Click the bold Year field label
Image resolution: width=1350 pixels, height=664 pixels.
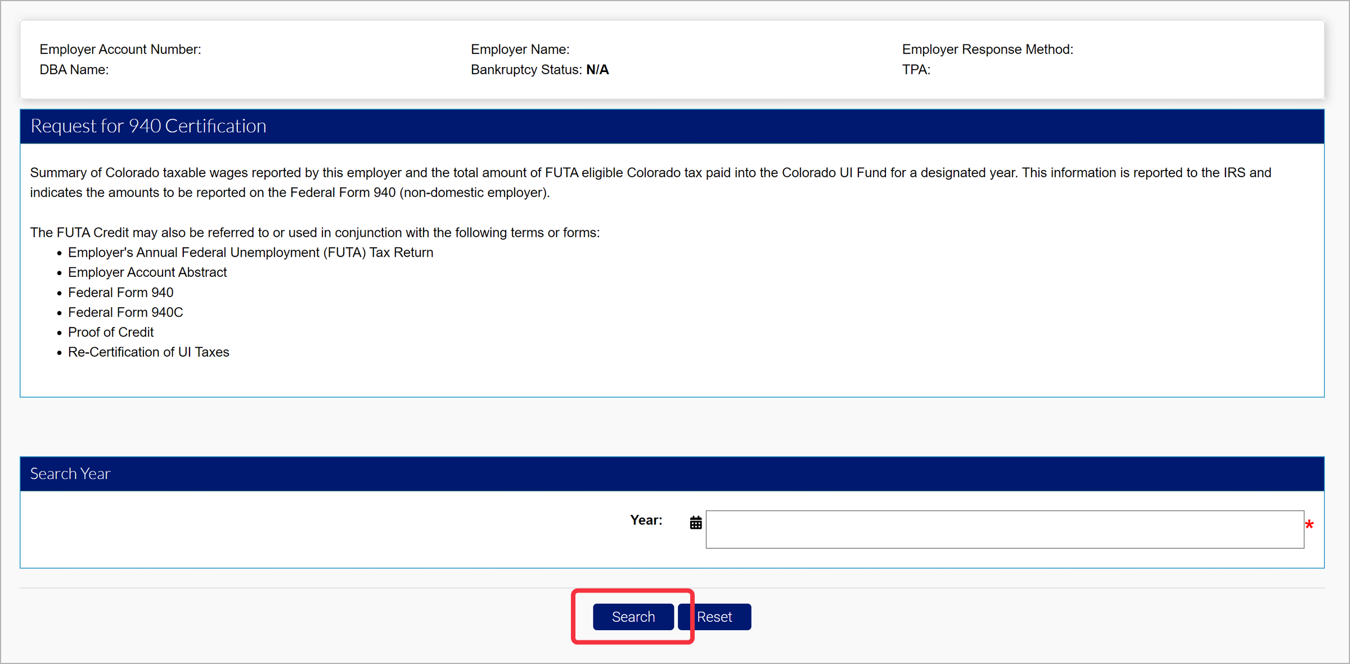tap(646, 520)
